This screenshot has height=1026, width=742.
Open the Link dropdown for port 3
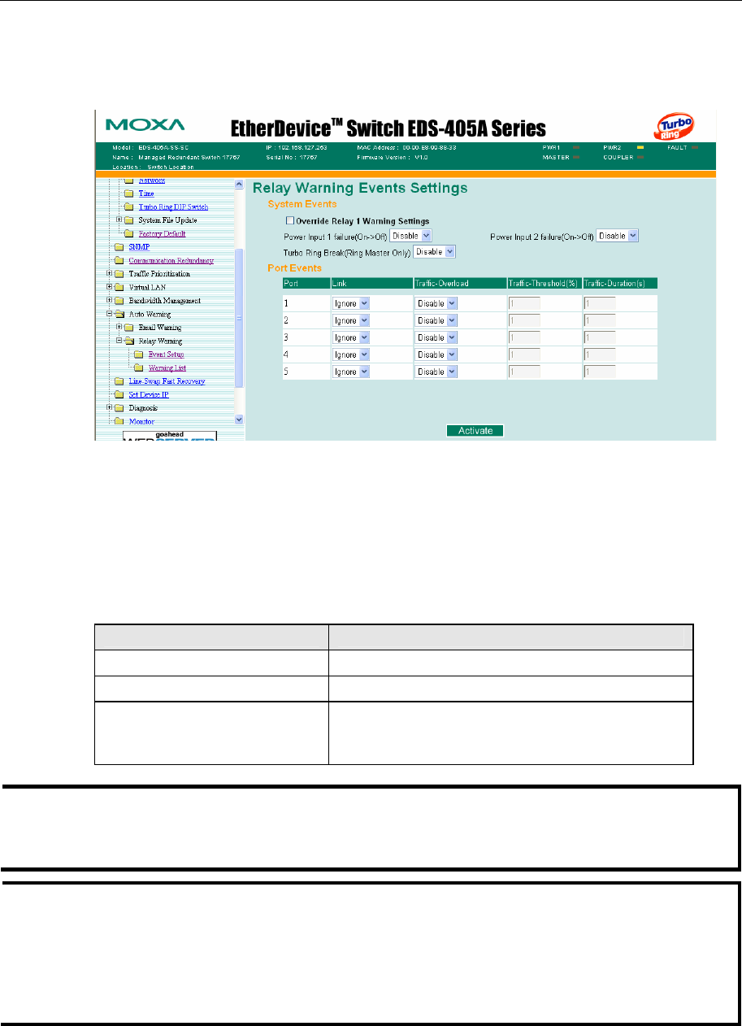352,337
